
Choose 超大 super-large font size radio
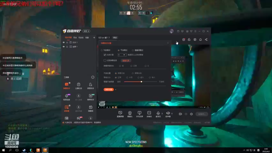pos(138,78)
